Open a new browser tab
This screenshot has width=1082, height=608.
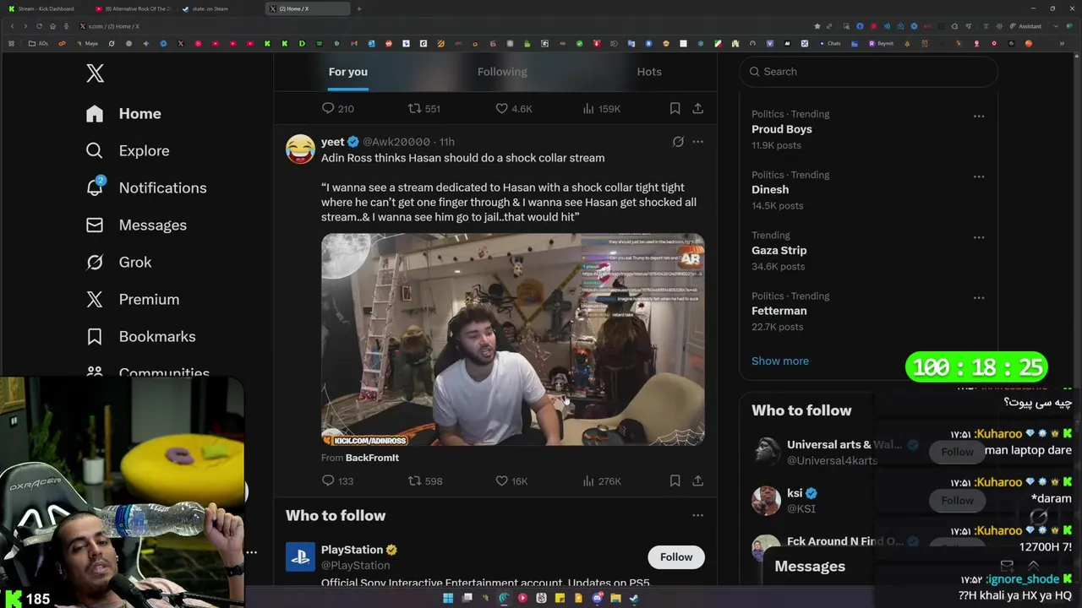tap(359, 8)
